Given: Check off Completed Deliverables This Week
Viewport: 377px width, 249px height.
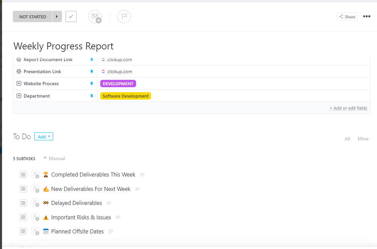Looking at the screenshot, I should 23,175.
